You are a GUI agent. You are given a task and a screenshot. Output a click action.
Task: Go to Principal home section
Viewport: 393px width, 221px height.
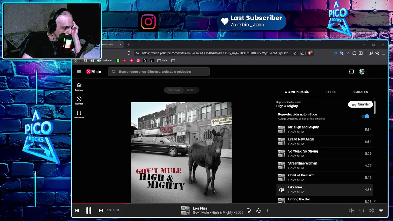[x=79, y=87]
